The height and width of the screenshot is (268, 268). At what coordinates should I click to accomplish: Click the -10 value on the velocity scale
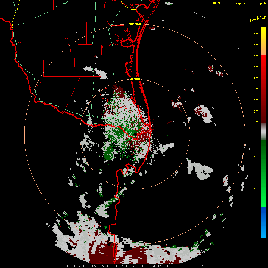coord(255,145)
